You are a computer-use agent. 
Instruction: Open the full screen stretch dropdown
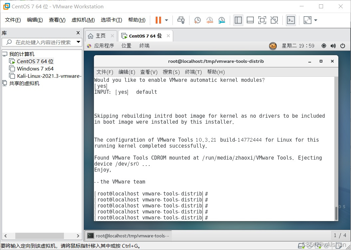coord(315,20)
